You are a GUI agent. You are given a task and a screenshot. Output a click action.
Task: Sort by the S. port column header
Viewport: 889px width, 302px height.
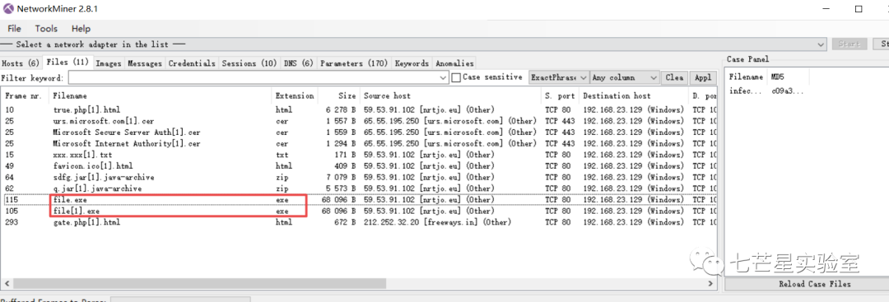[561, 95]
